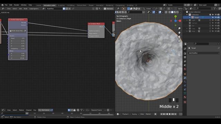The image size is (221, 124).
Task: Click the zoom view magnifier icon
Action: point(179,28)
